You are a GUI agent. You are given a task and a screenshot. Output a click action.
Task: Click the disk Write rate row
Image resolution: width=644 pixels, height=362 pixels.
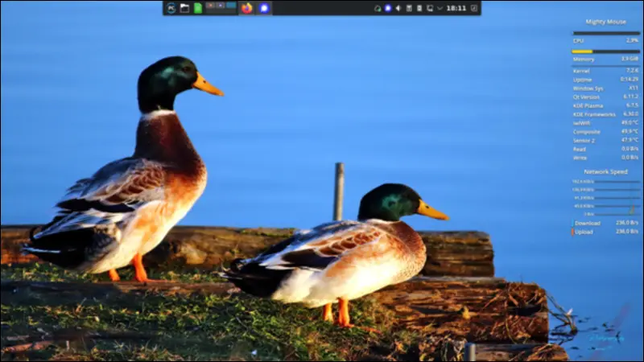[606, 158]
